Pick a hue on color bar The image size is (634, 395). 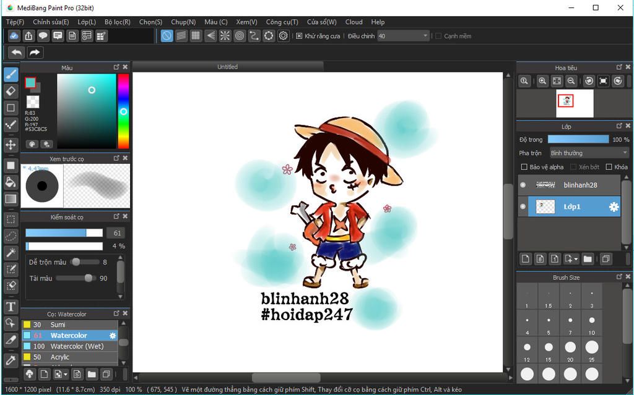123,111
